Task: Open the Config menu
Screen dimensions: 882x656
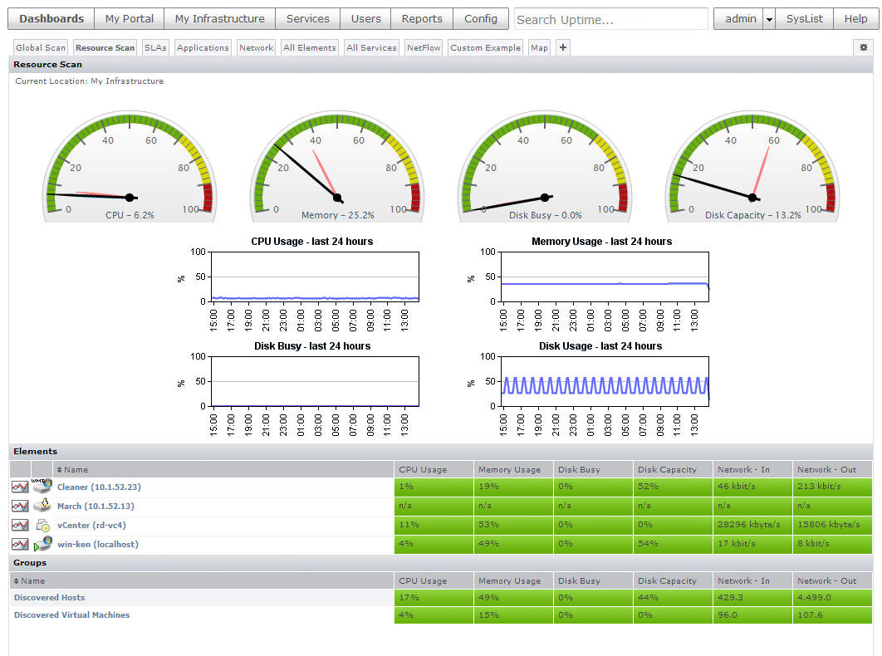Action: click(481, 18)
